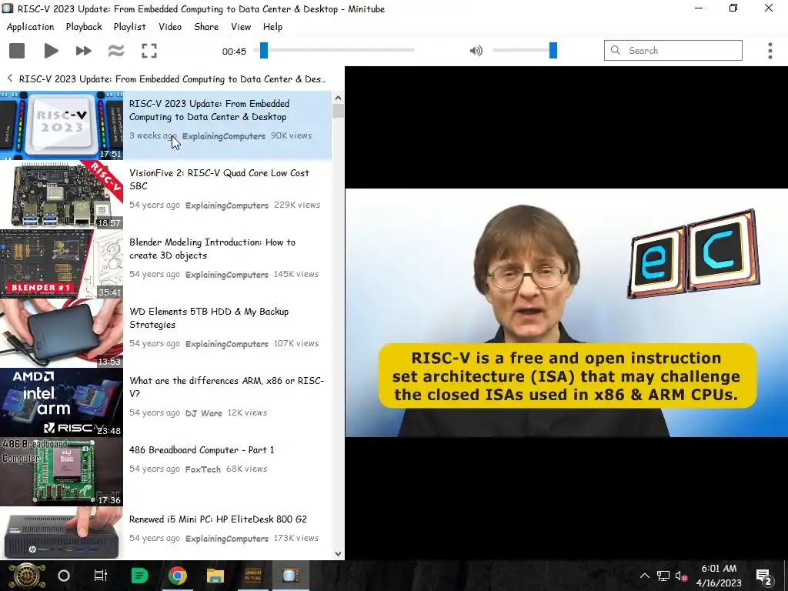Open ExplainingComputers channel on the 90K views row

click(224, 136)
